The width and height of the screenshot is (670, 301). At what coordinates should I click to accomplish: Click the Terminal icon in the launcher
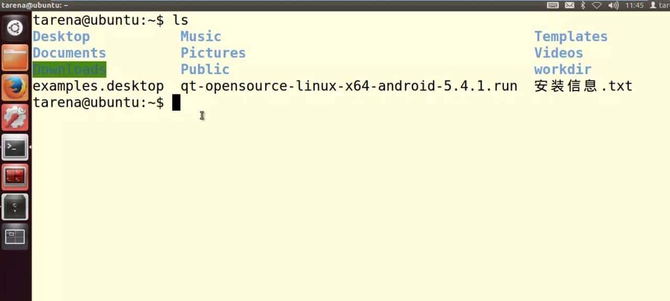pyautogui.click(x=15, y=148)
